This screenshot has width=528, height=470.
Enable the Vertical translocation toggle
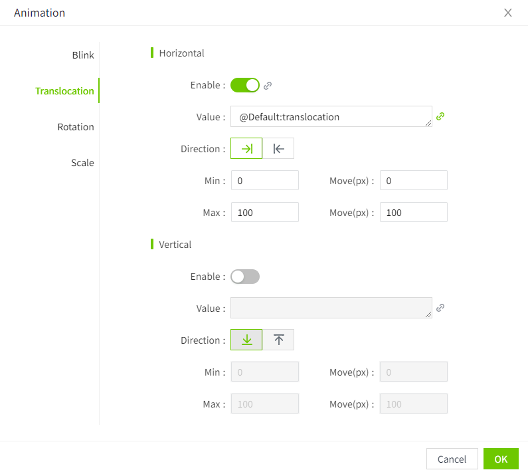(x=245, y=277)
